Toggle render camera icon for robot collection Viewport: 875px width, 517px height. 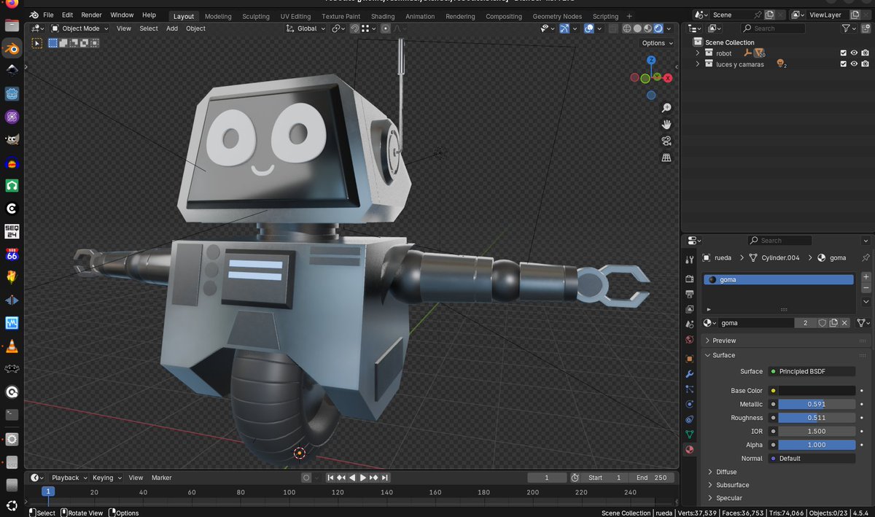coord(865,53)
